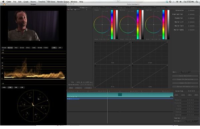This screenshot has height=129, width=200.
Task: Click the Master Gamma value field
Action: point(192,30)
